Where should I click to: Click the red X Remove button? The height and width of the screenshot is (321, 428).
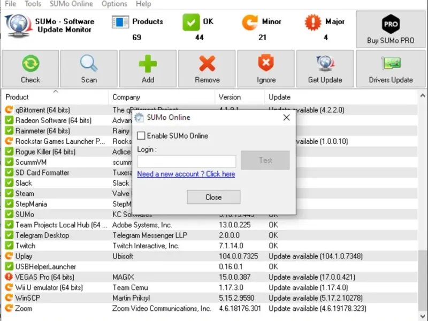[207, 69]
